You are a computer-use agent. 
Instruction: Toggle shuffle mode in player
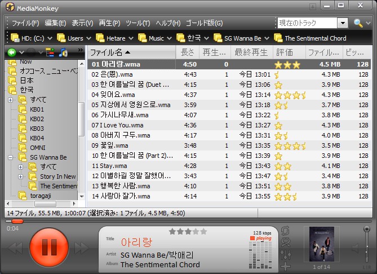pyautogui.click(x=285, y=242)
